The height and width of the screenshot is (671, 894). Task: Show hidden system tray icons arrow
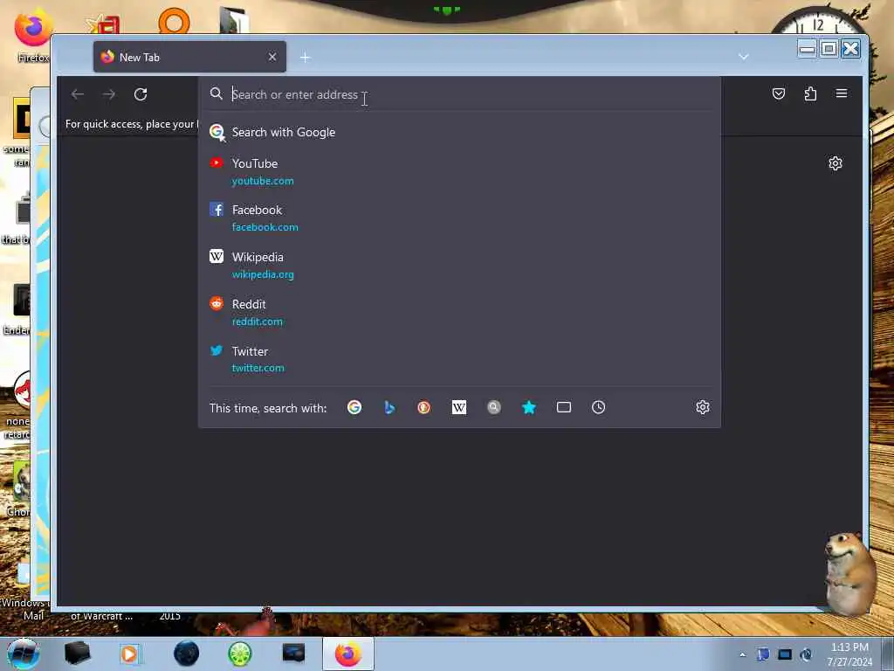coord(742,654)
